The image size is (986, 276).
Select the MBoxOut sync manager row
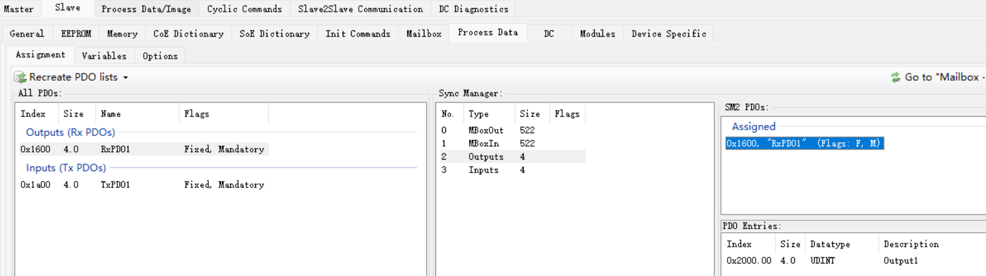coord(486,130)
